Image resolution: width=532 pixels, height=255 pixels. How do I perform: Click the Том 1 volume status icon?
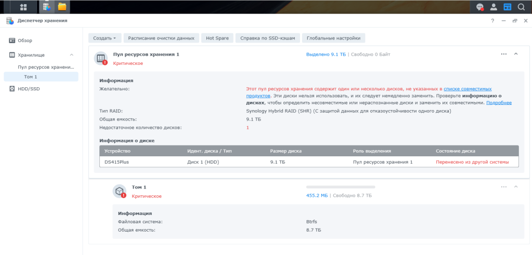click(x=120, y=191)
